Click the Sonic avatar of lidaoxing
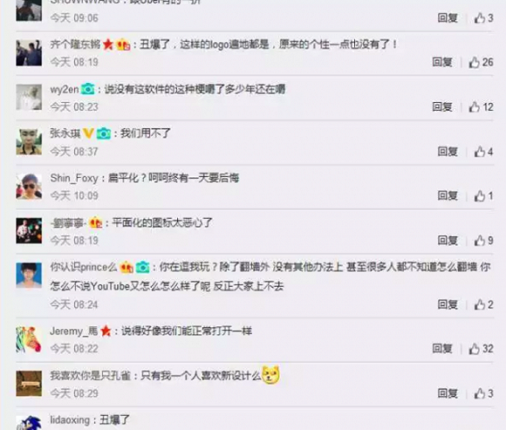 [29, 422]
